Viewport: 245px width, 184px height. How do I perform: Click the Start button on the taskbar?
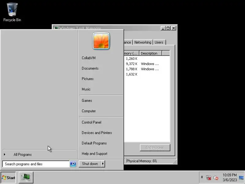coord(8,178)
